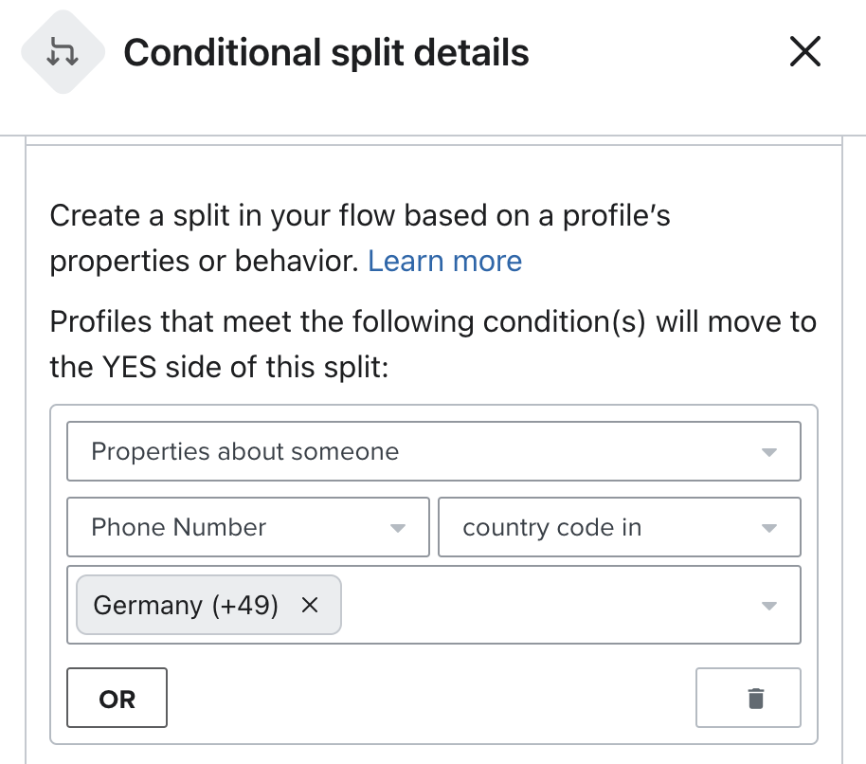Click the dropdown arrow beside Properties about someone
The image size is (866, 764).
(768, 451)
